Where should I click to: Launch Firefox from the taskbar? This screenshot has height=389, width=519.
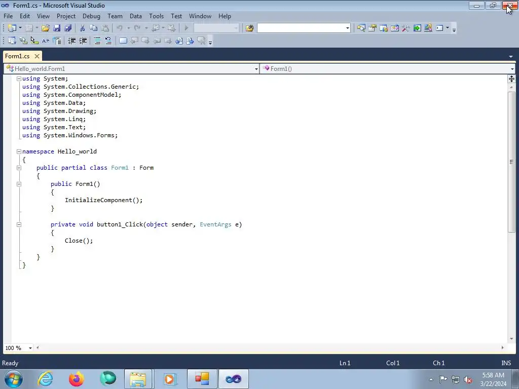[x=77, y=379]
